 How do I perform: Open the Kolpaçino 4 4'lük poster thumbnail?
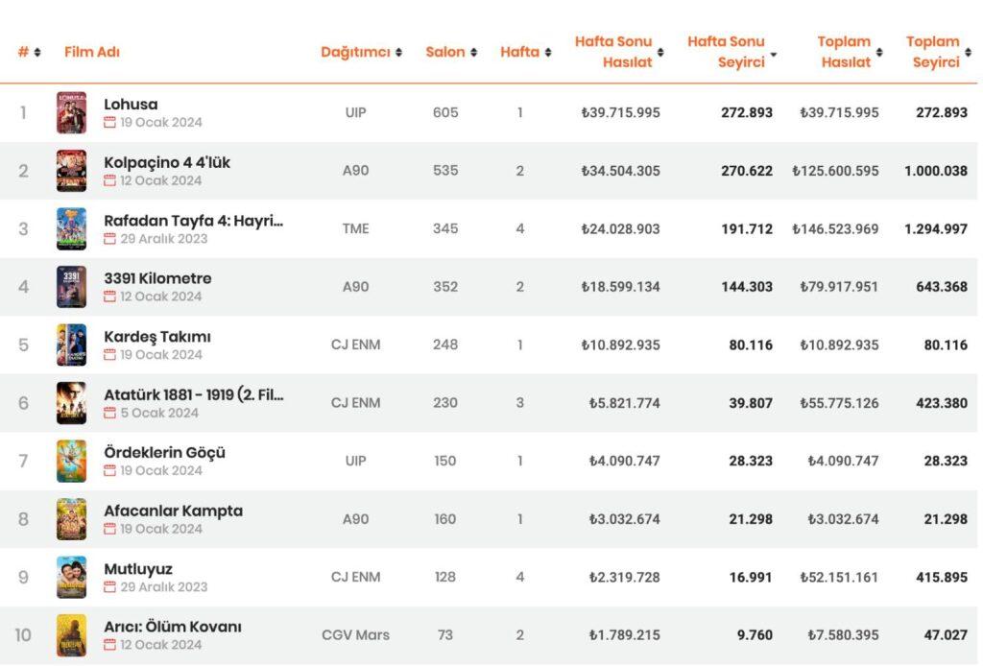71,171
